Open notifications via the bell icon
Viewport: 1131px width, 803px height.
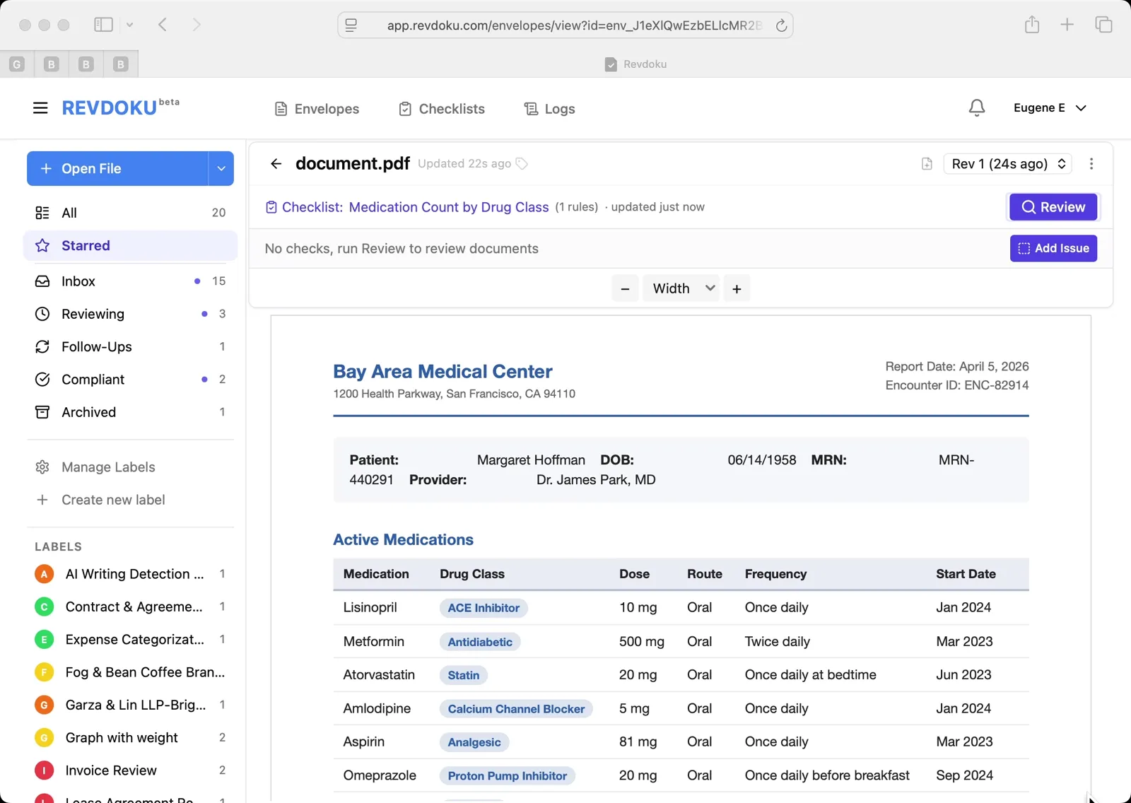[976, 107]
